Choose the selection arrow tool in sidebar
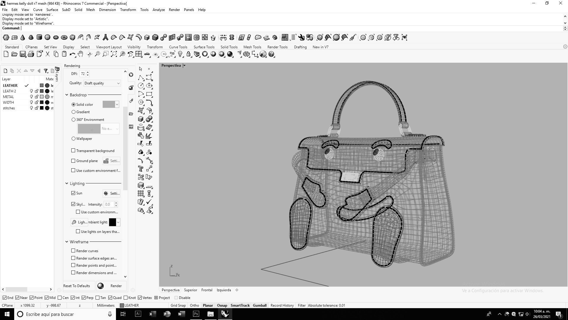This screenshot has height=320, width=568. 141,69
